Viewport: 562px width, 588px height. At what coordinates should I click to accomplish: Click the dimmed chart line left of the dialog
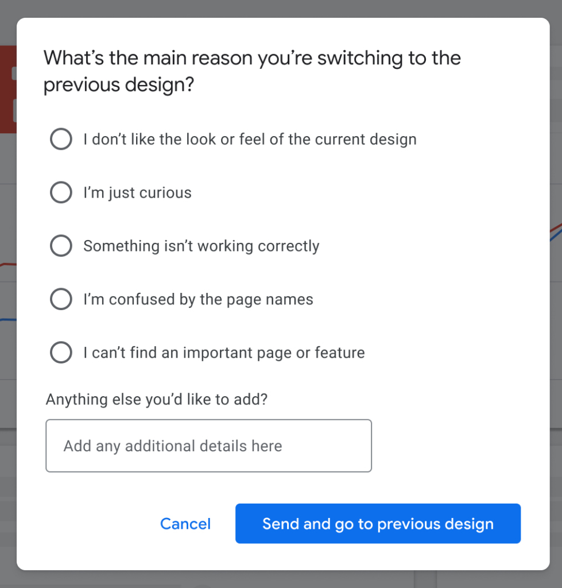tap(7, 265)
